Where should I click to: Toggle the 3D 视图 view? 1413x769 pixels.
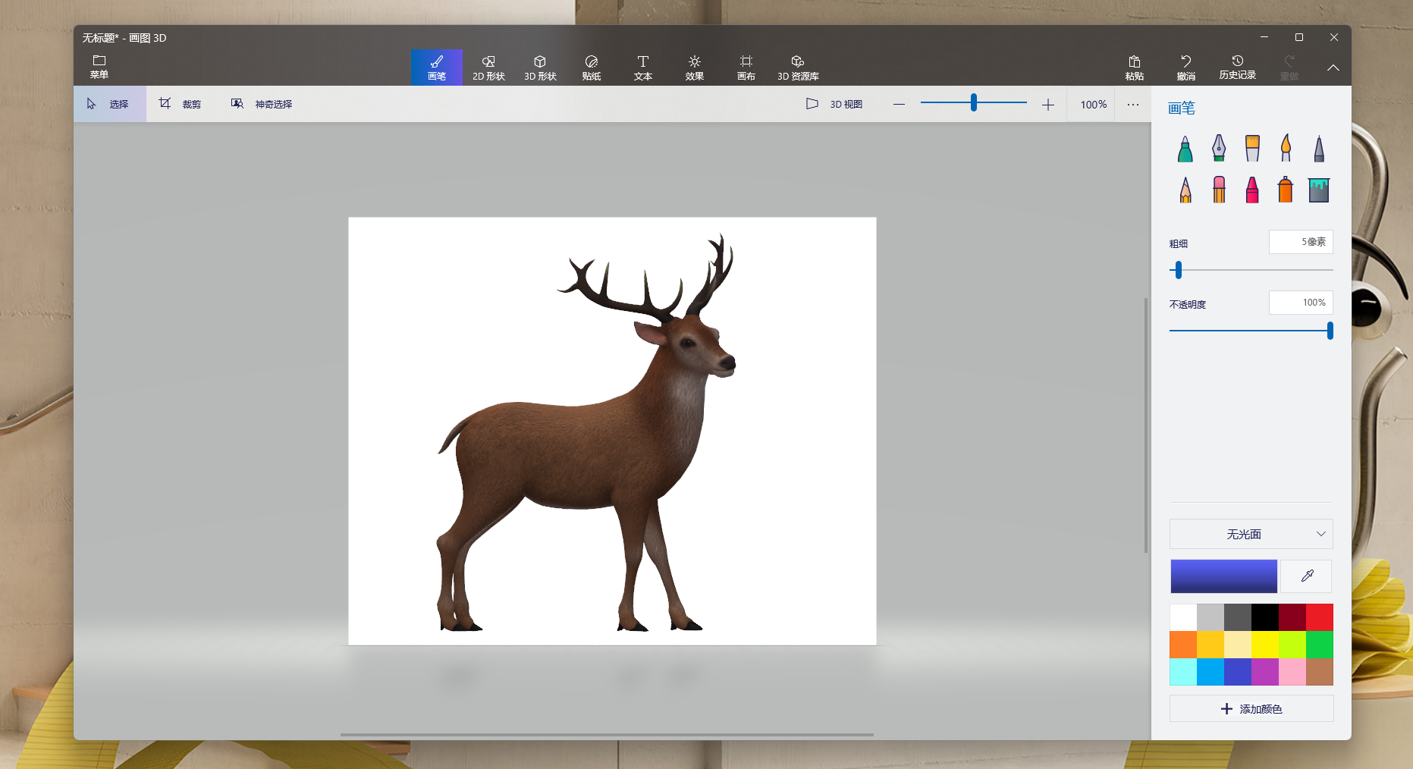click(834, 104)
